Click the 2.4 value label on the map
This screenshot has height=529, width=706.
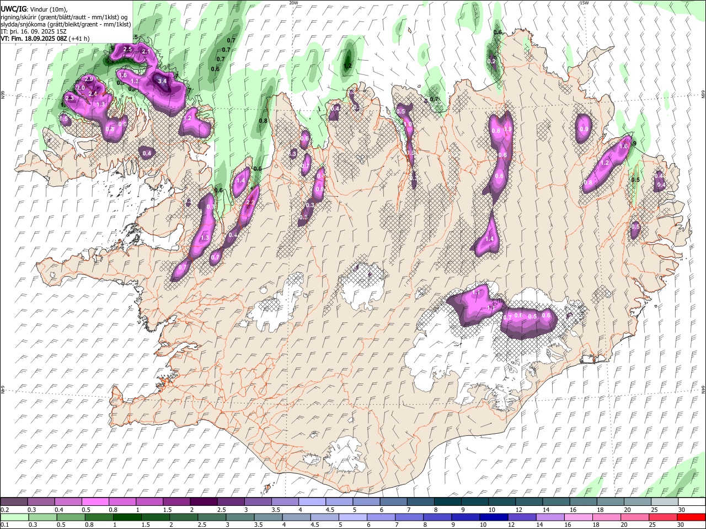point(93,94)
